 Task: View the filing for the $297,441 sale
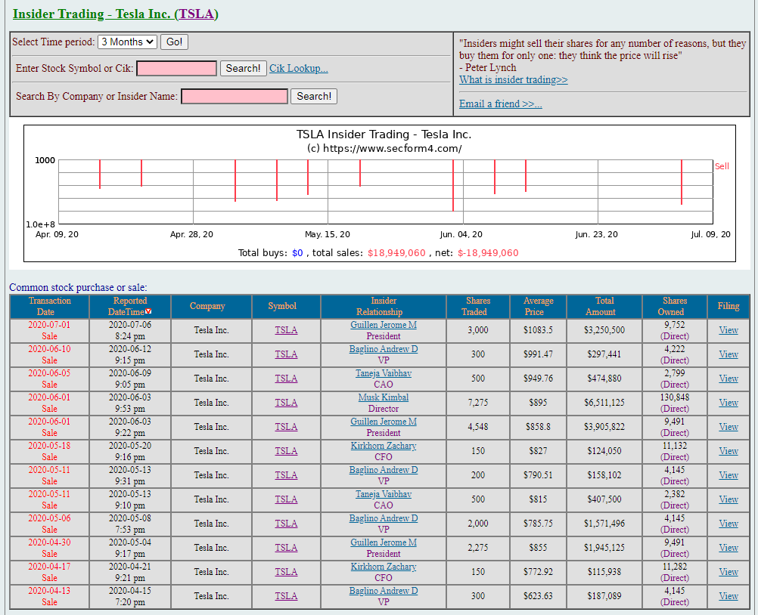click(728, 354)
